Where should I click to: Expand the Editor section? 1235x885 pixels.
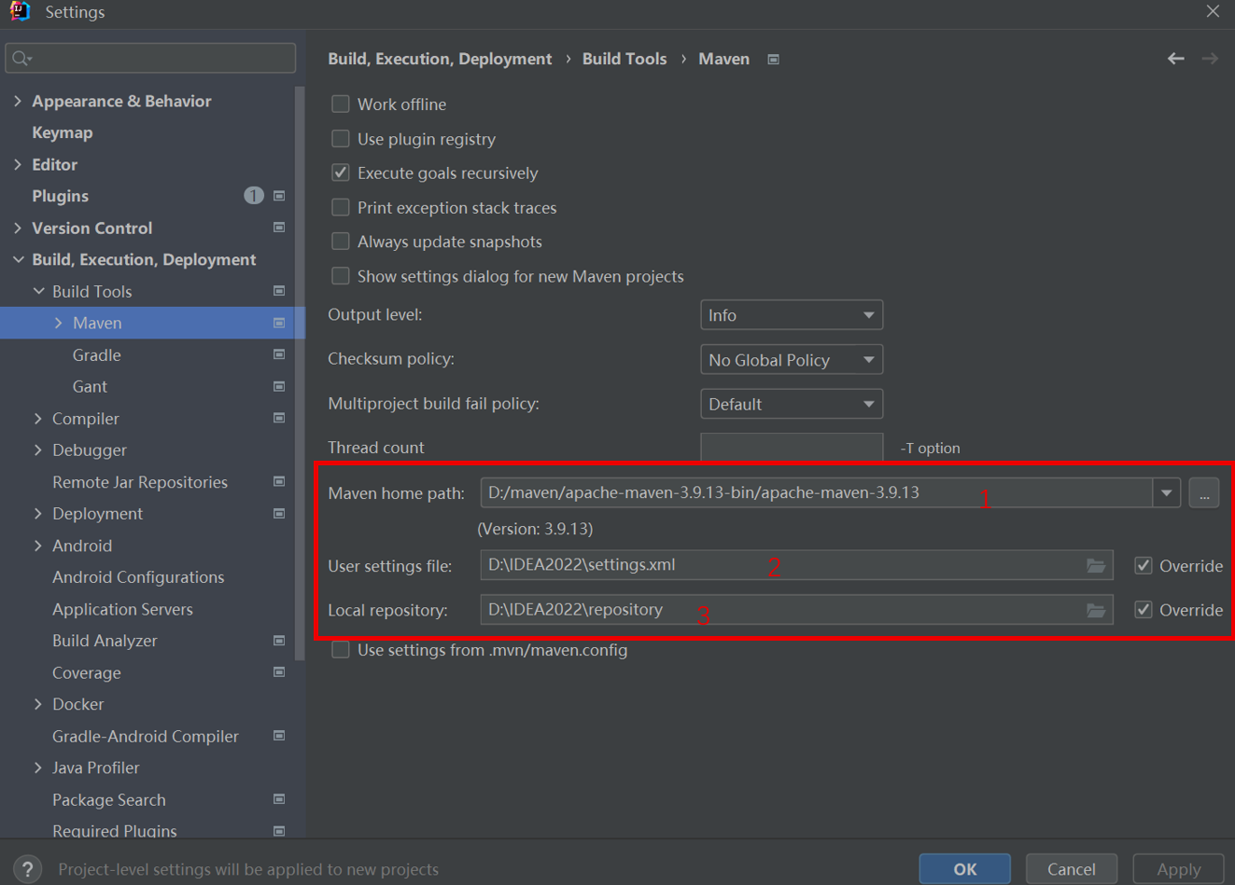[18, 164]
